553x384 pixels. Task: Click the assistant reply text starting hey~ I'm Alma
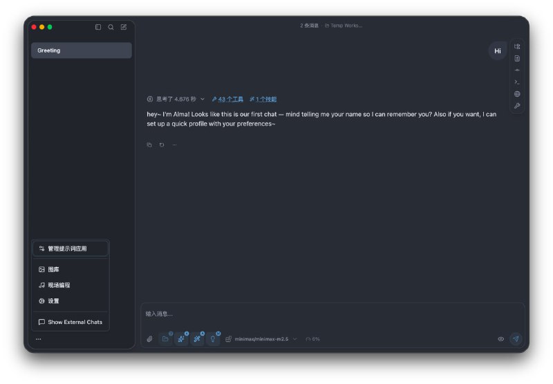coord(321,119)
